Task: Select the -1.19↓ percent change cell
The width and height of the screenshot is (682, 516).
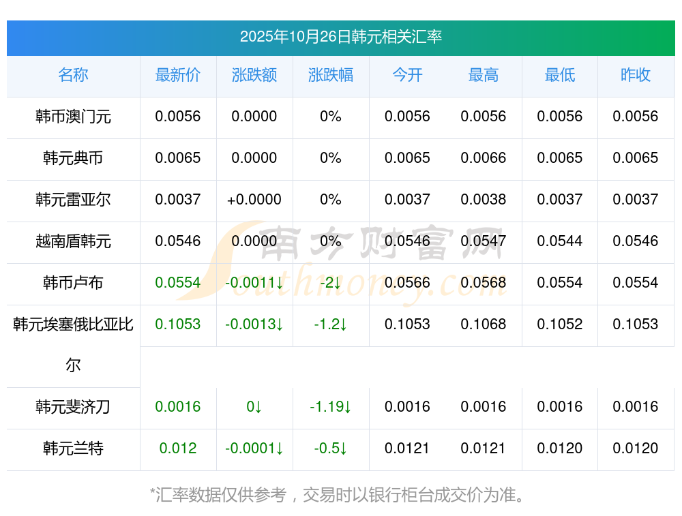Action: coord(331,408)
